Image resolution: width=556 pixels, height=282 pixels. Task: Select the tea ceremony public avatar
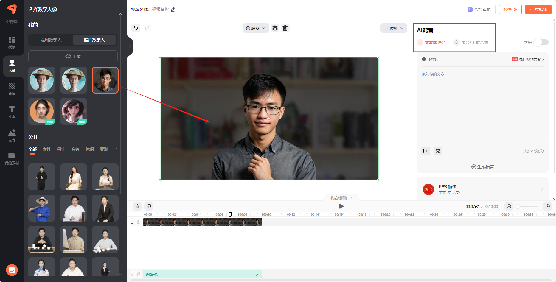42,239
